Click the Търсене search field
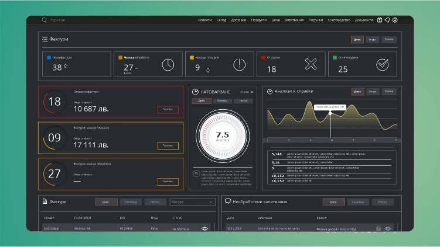 pos(57,20)
